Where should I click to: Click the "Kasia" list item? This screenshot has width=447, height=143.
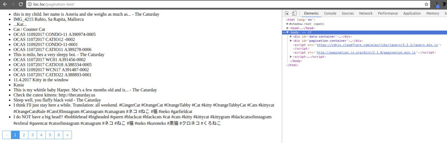[x=19, y=85]
